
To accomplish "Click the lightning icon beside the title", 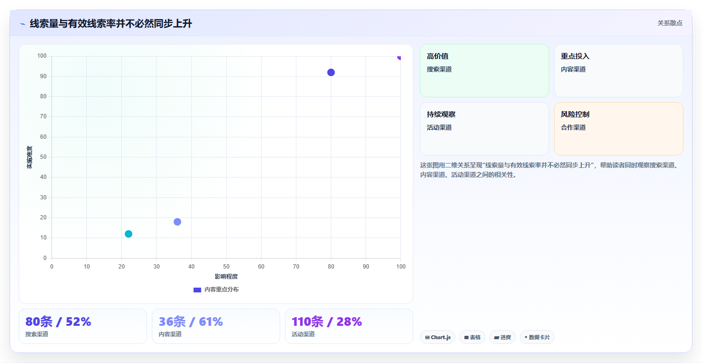I will 22,24.
